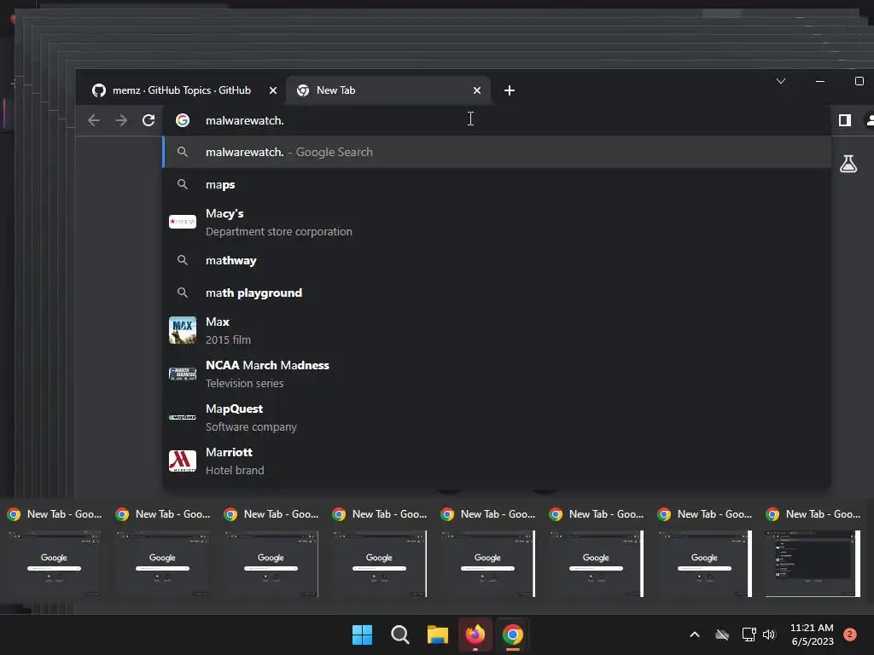Select the maps search suggestion
Screen dimensions: 874x655
pos(496,184)
